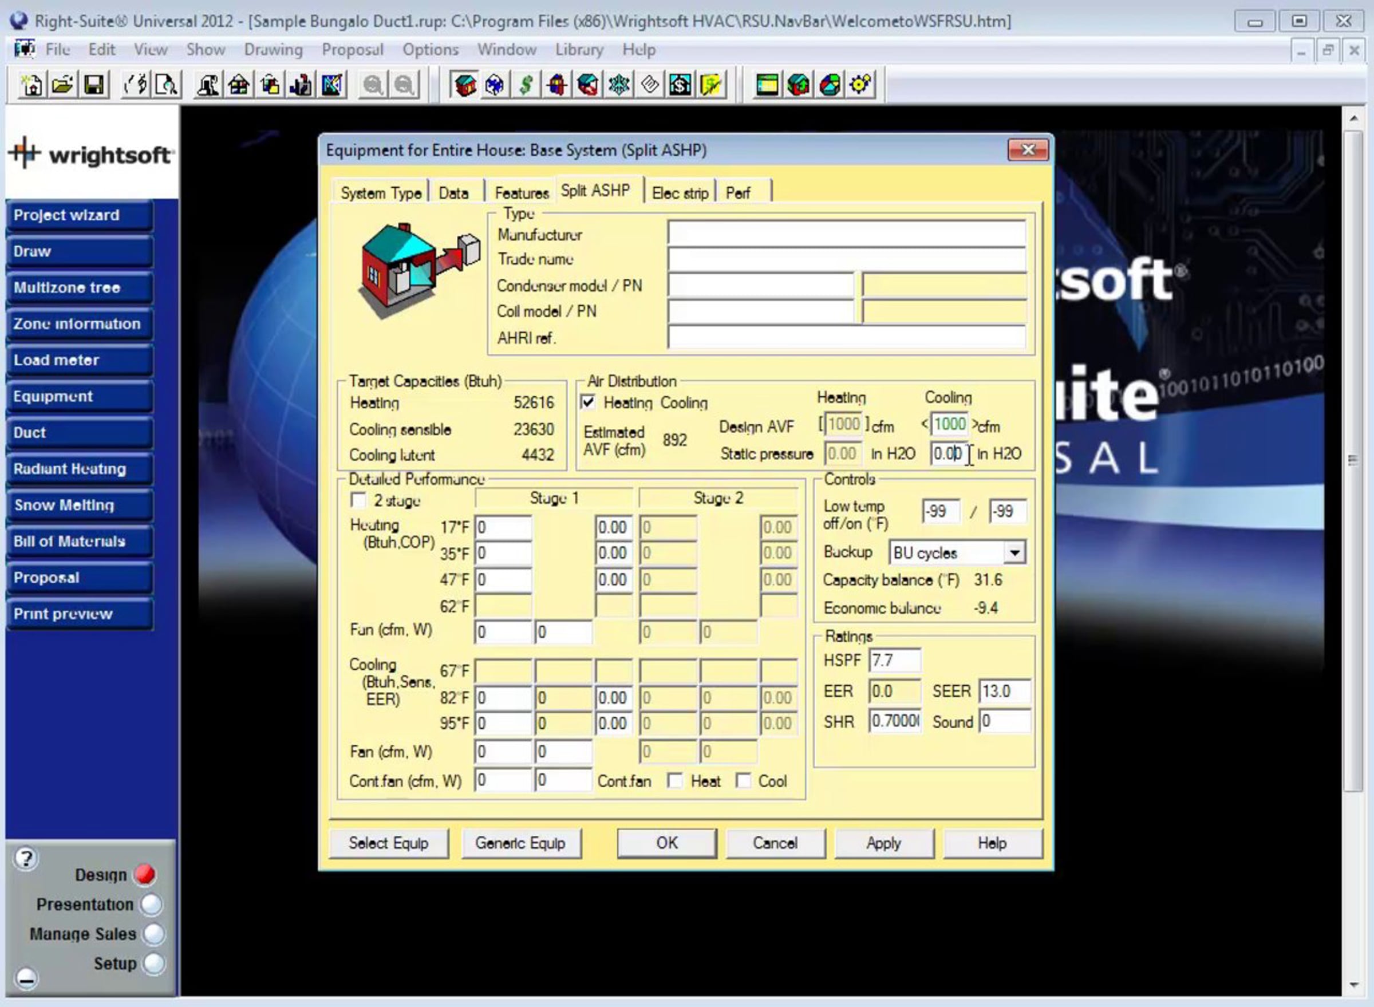Viewport: 1374px width, 1007px height.
Task: Open a file with the folder icon
Action: pos(63,85)
